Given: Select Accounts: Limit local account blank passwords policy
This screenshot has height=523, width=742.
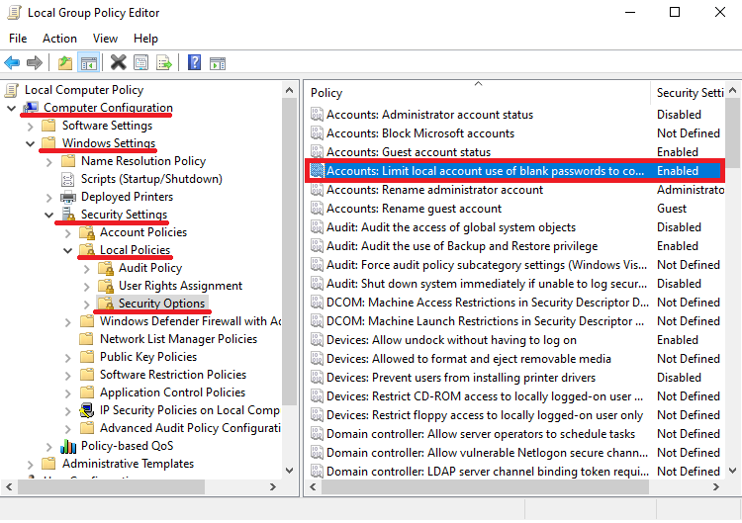Looking at the screenshot, I should [x=514, y=171].
